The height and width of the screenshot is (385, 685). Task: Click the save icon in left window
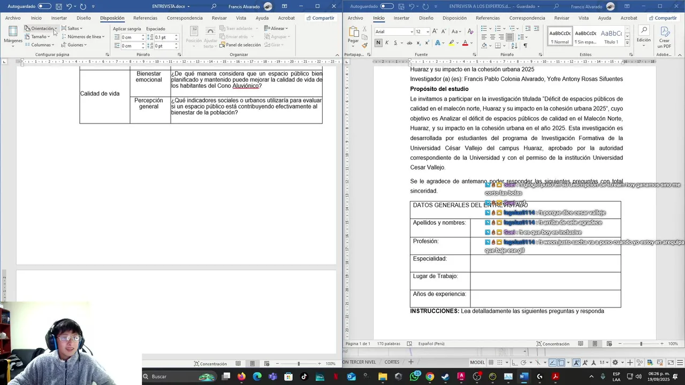point(58,6)
